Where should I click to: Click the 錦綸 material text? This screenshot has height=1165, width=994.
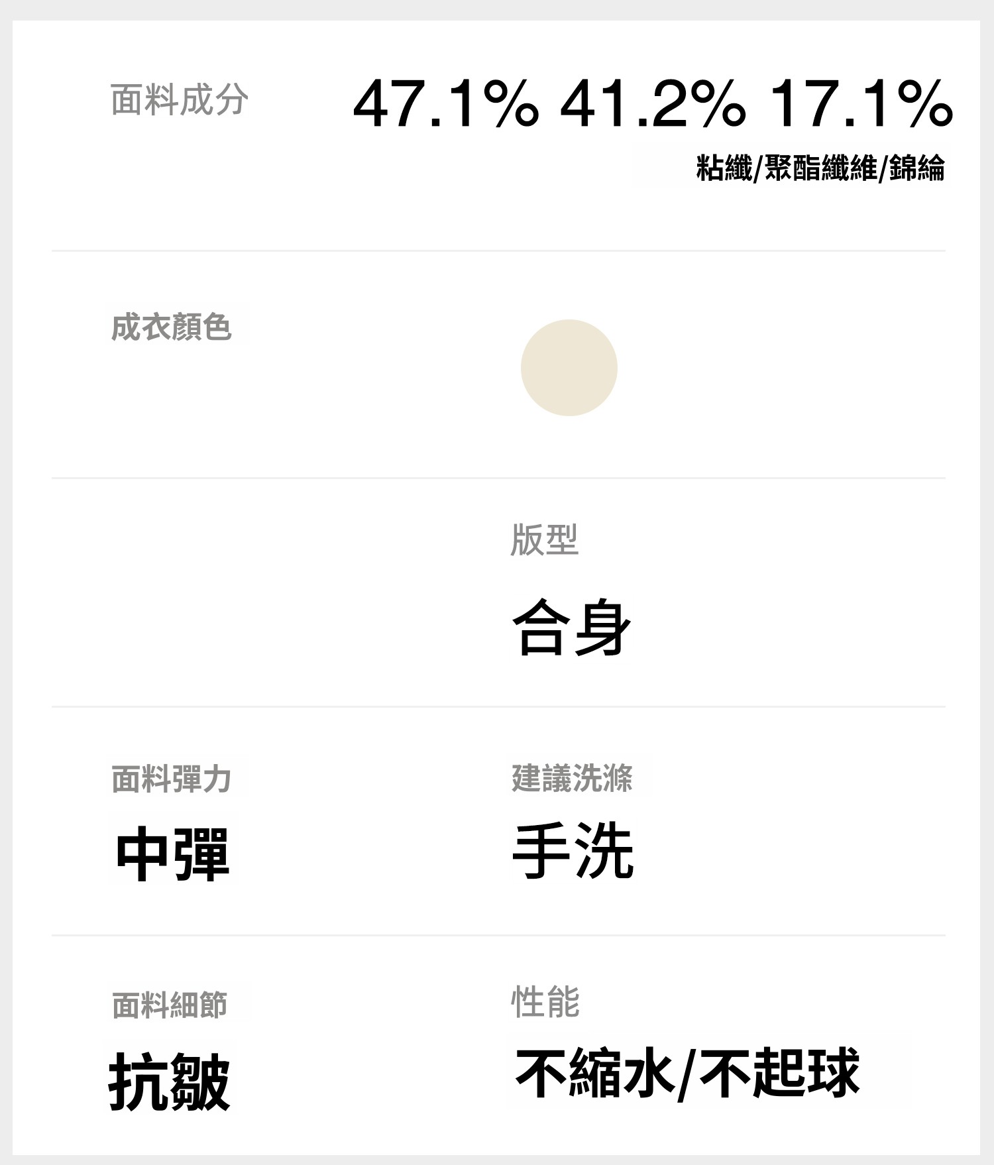click(x=916, y=168)
